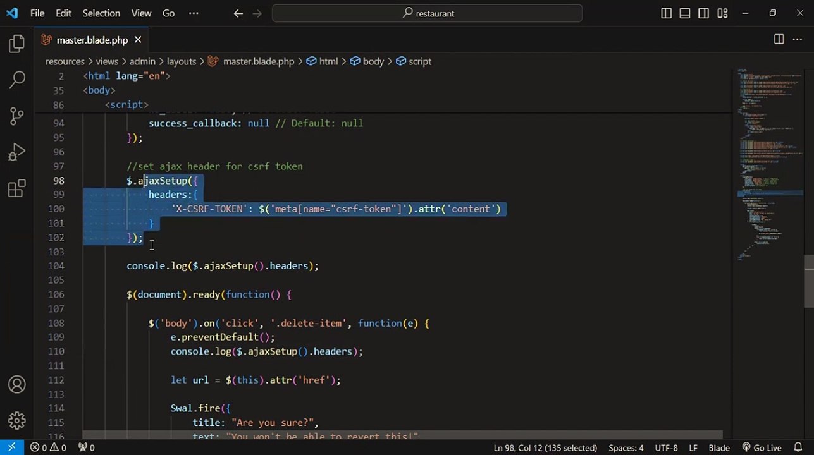Screen dimensions: 814x455
Task: Select the master.blade.php editor tab
Action: click(x=92, y=40)
